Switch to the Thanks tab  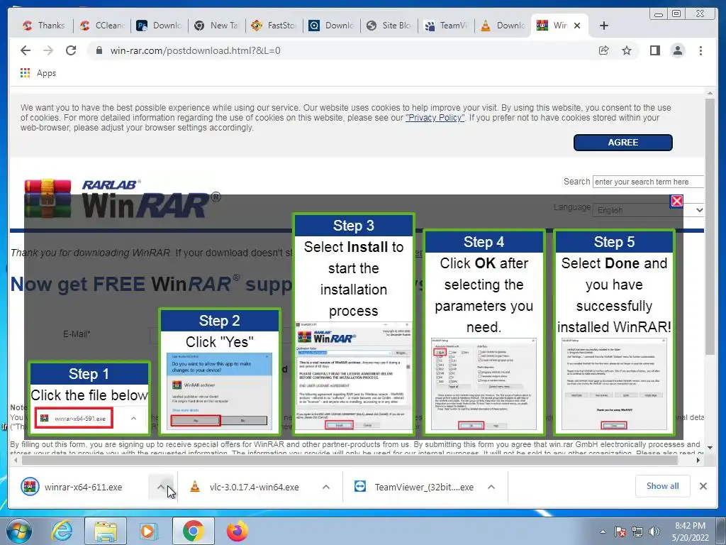(44, 26)
